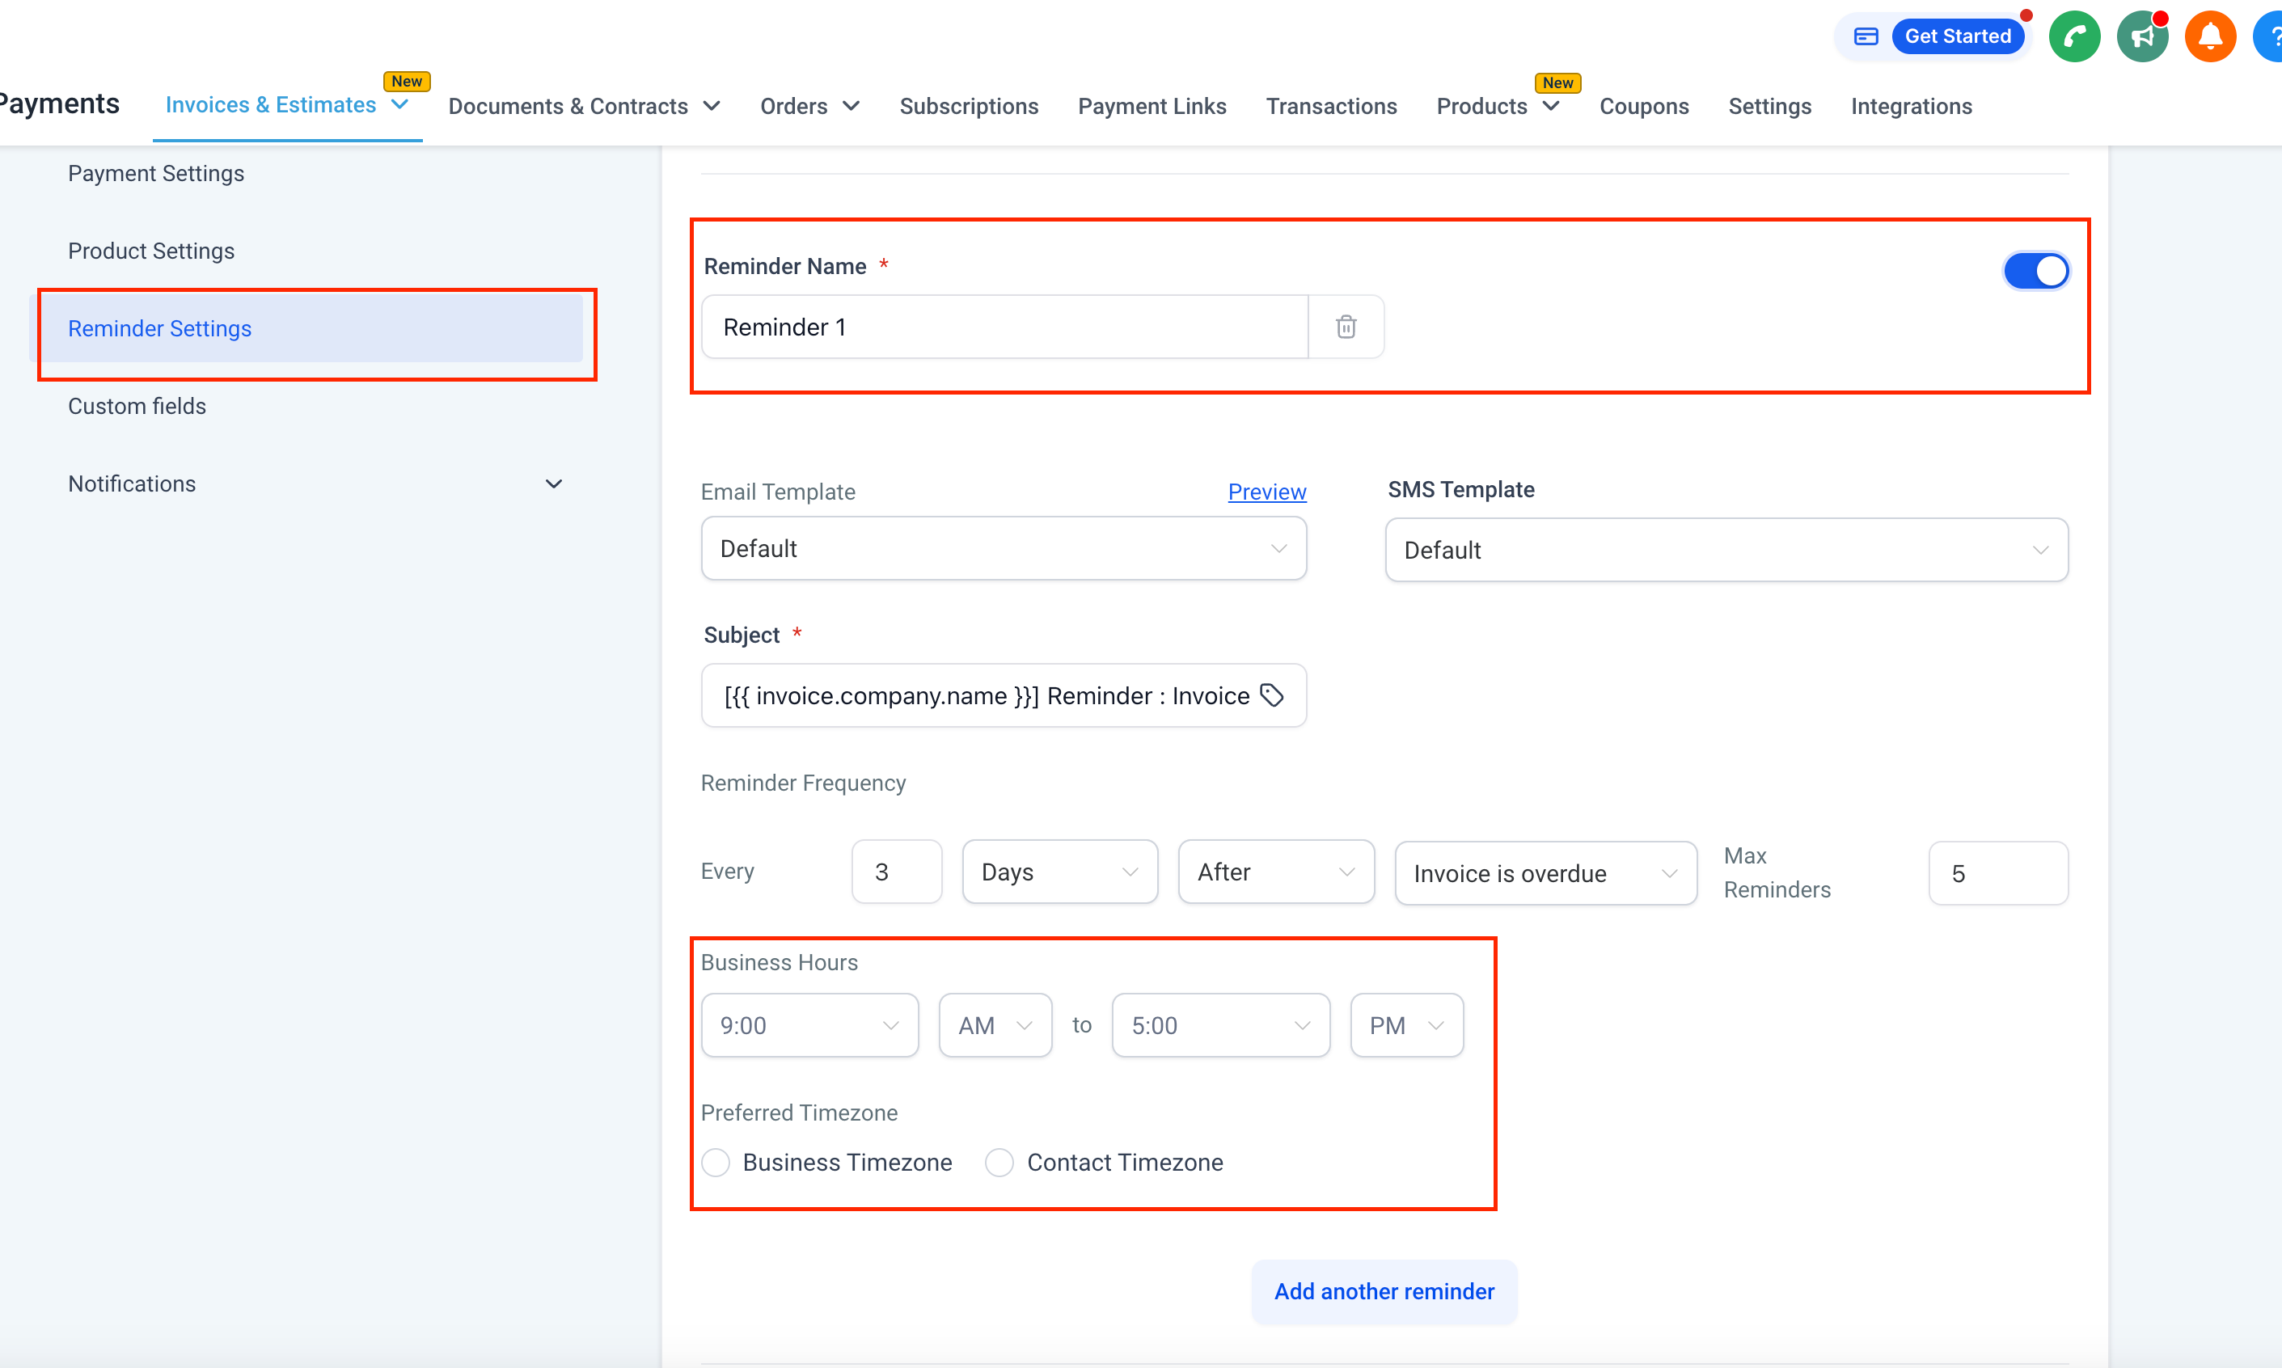The height and width of the screenshot is (1368, 2282).
Task: Open the Days frequency unit dropdown
Action: [x=1059, y=871]
